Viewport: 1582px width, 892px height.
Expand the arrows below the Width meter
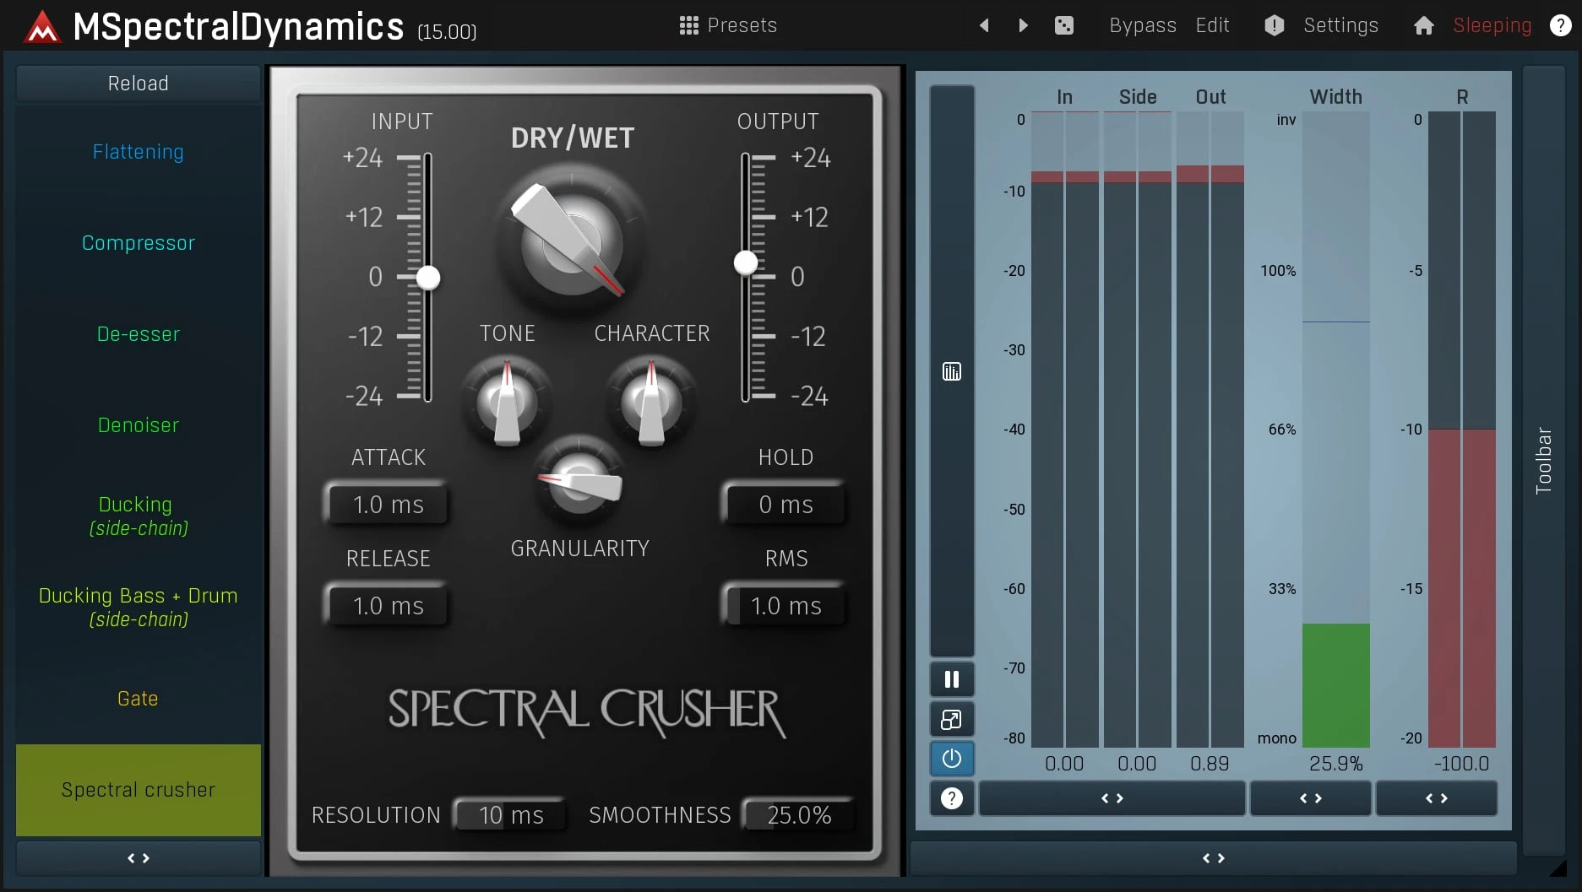[x=1310, y=798]
